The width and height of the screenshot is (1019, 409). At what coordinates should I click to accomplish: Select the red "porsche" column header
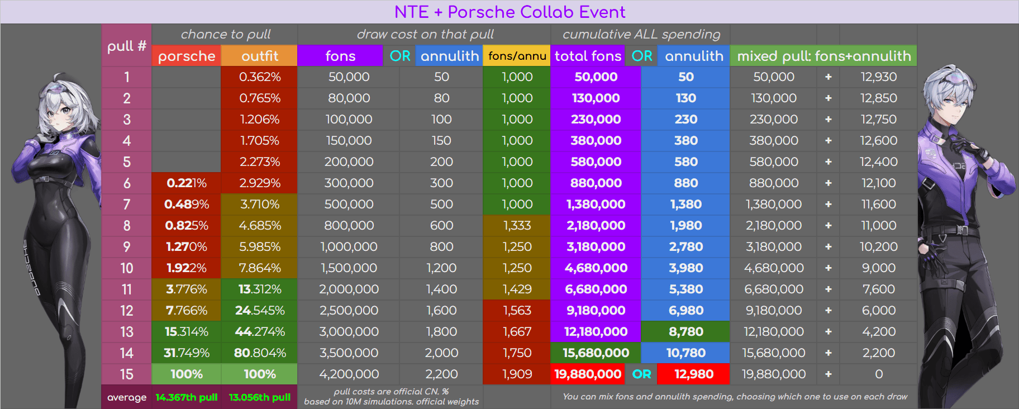point(187,56)
